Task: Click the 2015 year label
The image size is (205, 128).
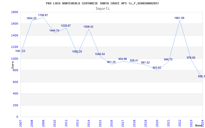Action: (100, 123)
